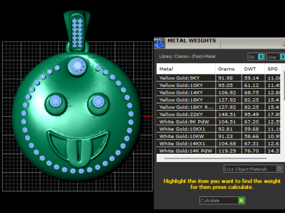The width and height of the screenshot is (285, 213).
Task: Click the pendant's right eye gemstone
Action: 99,101
